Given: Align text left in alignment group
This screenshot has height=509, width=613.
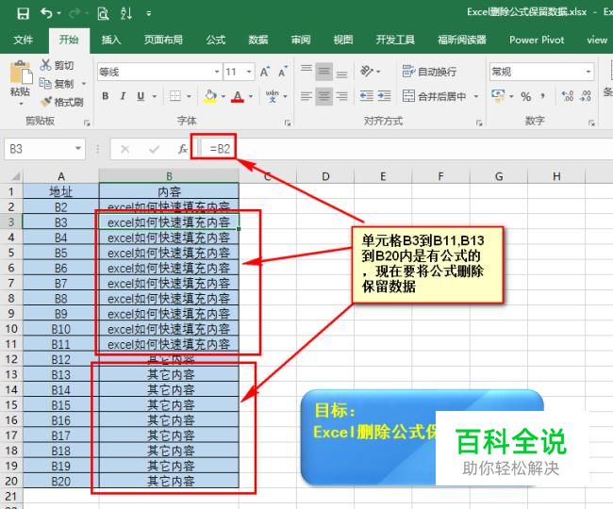Looking at the screenshot, I should [x=306, y=96].
